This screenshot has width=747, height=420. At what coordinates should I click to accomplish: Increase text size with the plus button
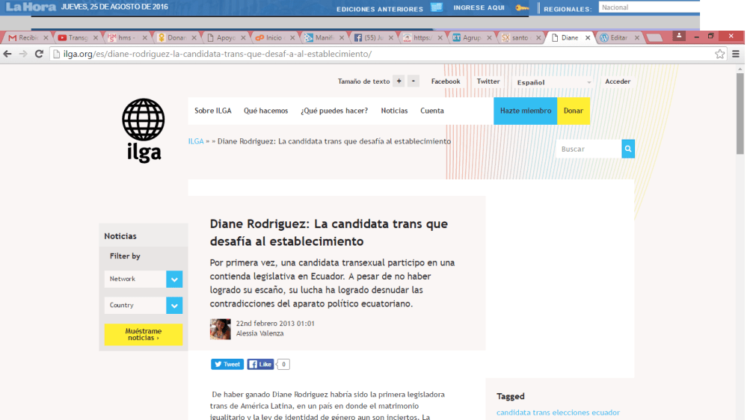pos(399,81)
